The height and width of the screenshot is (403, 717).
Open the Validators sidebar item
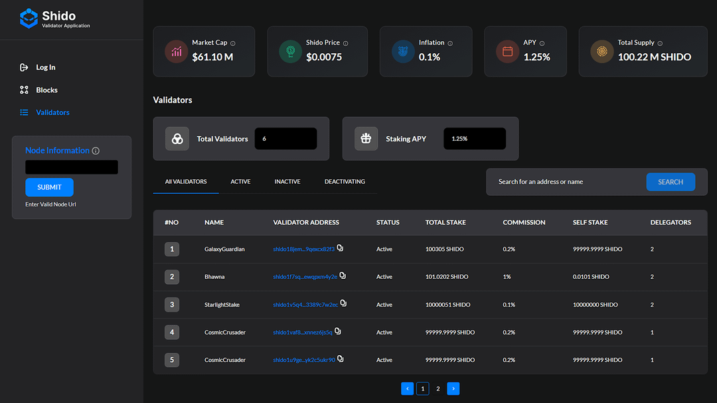click(52, 112)
